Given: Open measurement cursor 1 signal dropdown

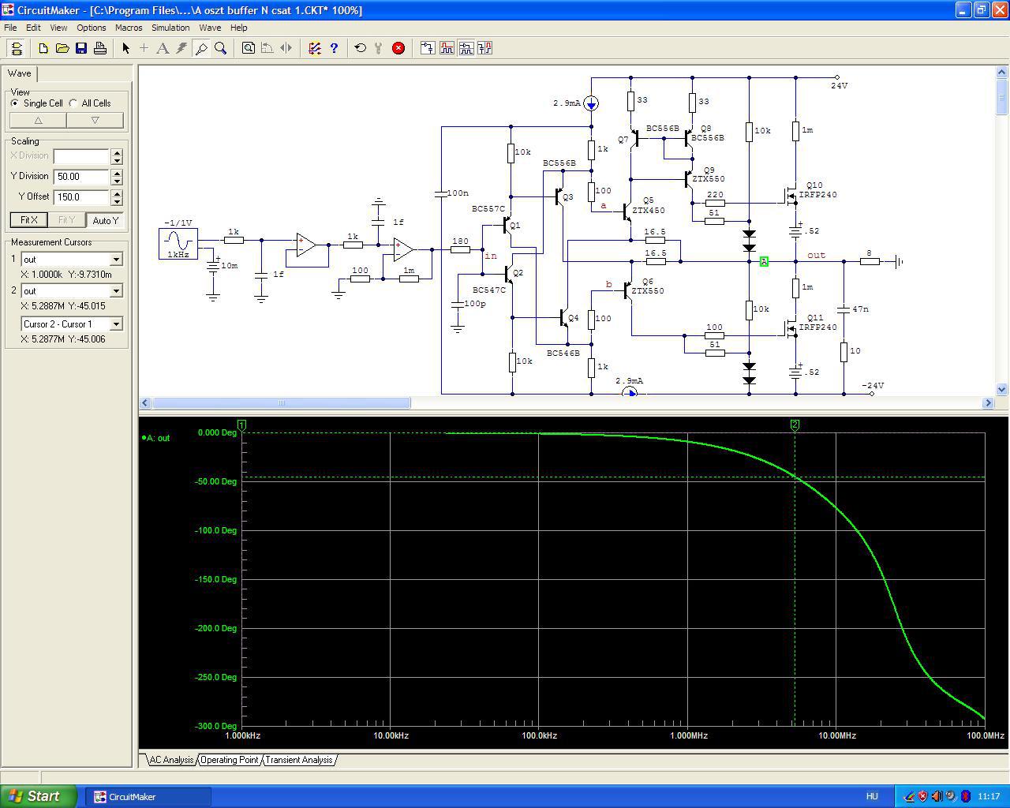Looking at the screenshot, I should tap(116, 260).
